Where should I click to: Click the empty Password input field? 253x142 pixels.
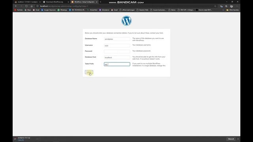117,51
